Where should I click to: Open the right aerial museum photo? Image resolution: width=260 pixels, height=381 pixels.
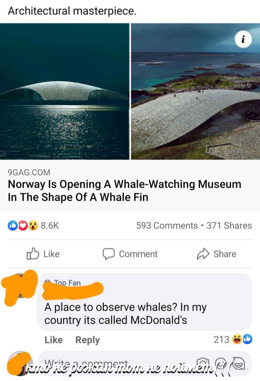[x=195, y=91]
